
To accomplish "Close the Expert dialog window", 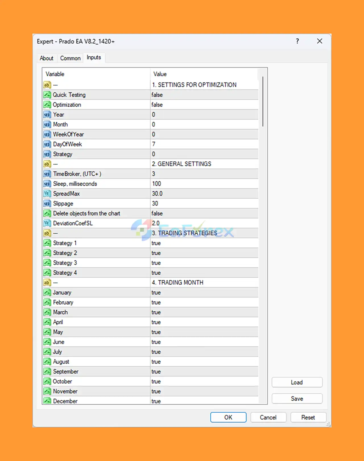I will point(320,41).
